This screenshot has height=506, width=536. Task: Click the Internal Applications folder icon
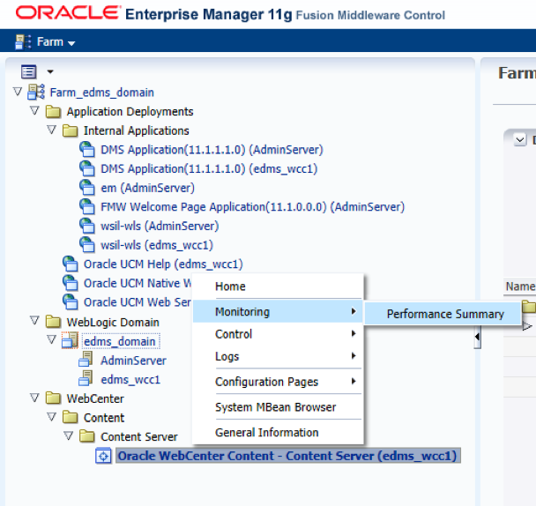click(70, 130)
